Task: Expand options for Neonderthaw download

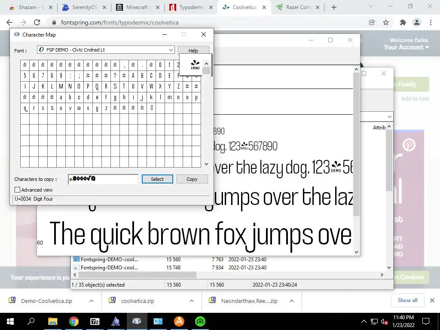Action: click(292, 301)
